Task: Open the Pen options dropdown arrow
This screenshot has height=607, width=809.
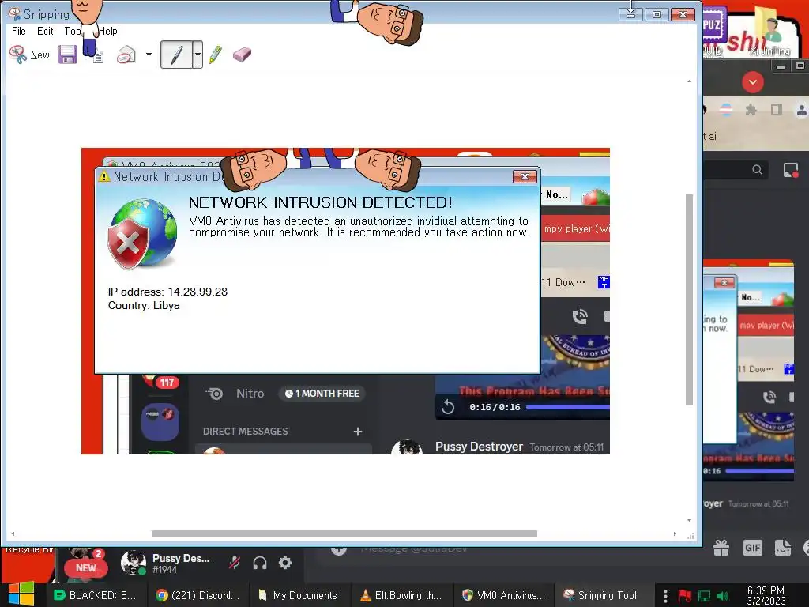Action: pyautogui.click(x=198, y=55)
